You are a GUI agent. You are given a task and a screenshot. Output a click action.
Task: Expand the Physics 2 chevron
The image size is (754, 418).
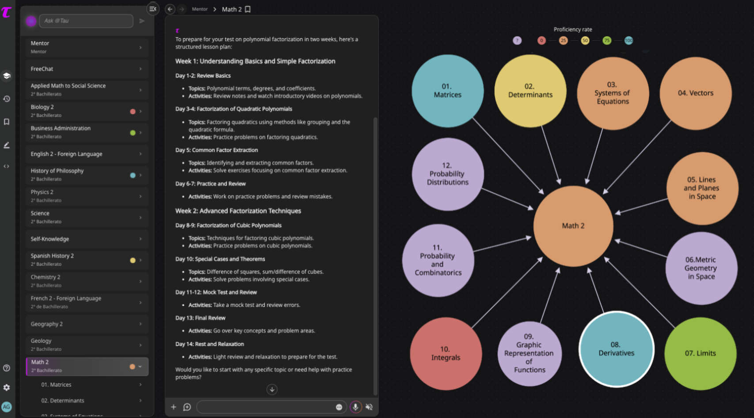141,196
